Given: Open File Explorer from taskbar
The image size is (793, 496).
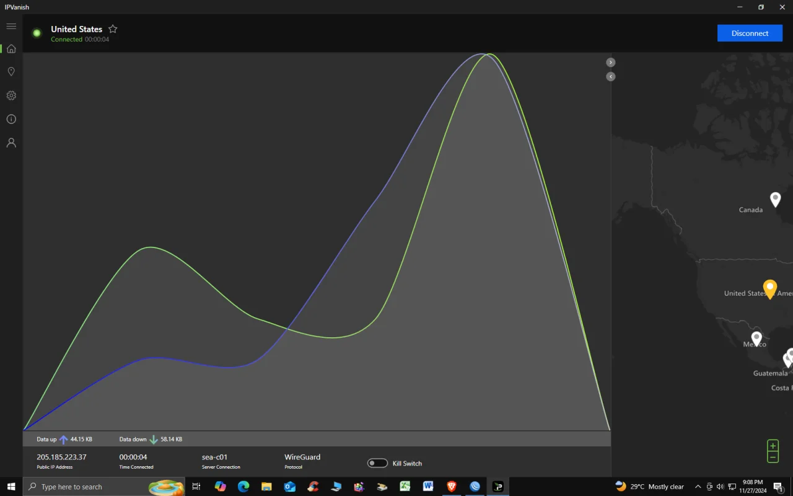Looking at the screenshot, I should pos(266,487).
